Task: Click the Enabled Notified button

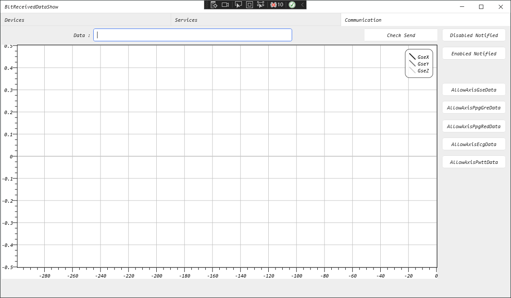Action: pos(474,54)
